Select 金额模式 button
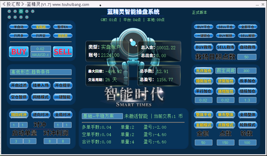 click(204, 125)
